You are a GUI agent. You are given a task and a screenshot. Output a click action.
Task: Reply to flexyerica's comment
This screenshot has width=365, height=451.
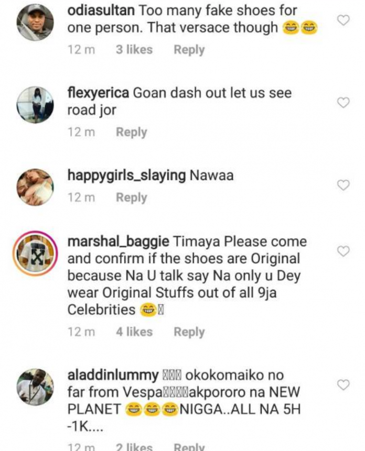[x=132, y=132]
